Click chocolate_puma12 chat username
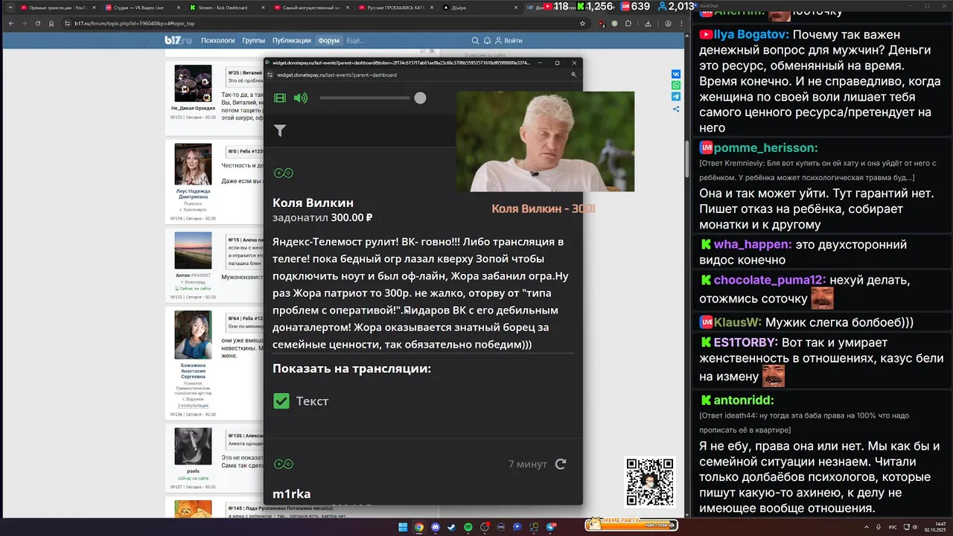This screenshot has width=953, height=536. point(770,281)
